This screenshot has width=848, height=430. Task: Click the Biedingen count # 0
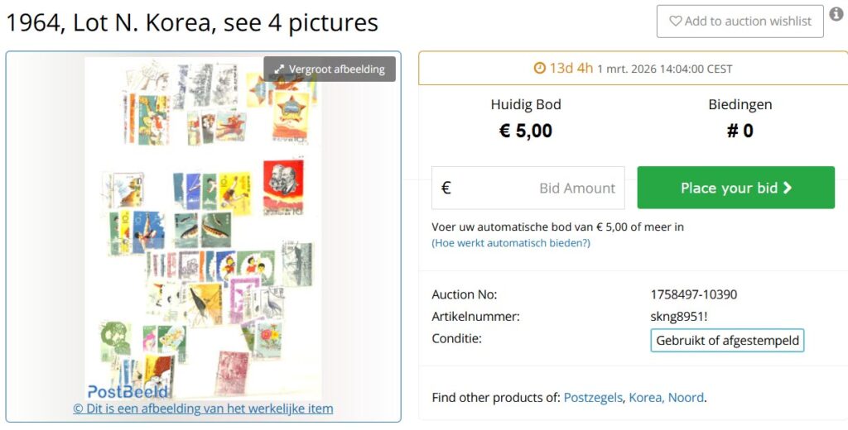click(x=740, y=131)
